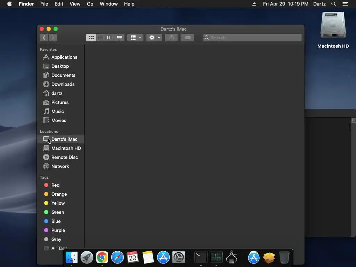This screenshot has width=356, height=267.
Task: Switch Finder to icon view
Action: click(91, 38)
